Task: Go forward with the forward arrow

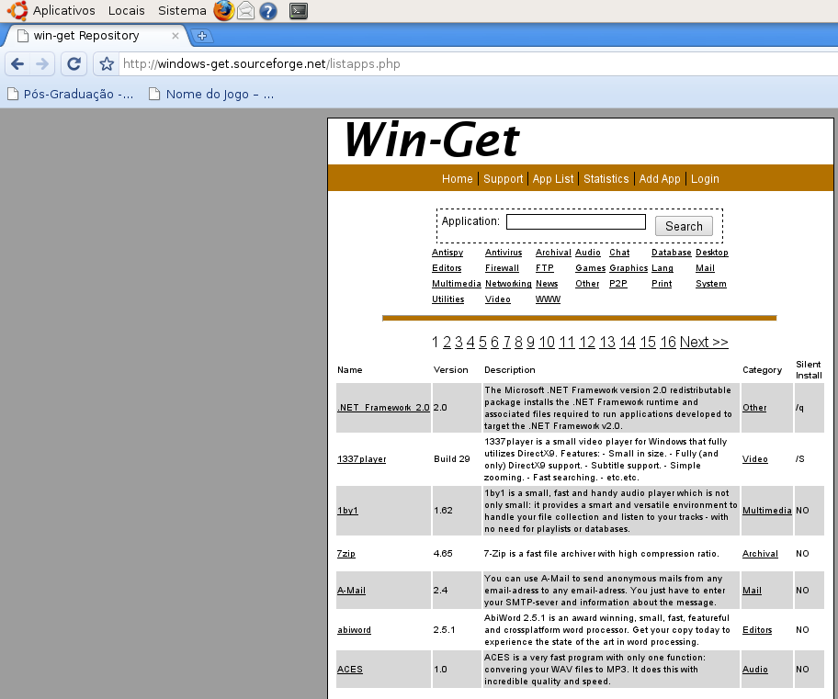Action: [x=42, y=64]
